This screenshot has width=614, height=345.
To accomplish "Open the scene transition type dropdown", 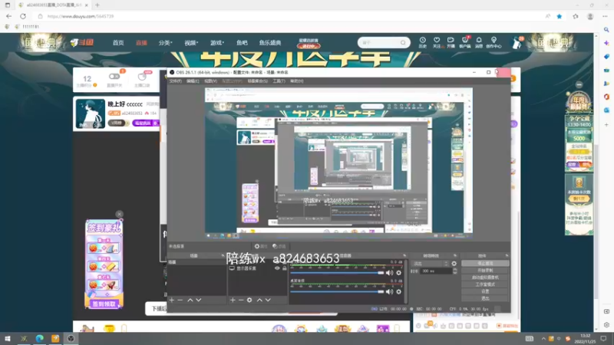I will [x=431, y=264].
